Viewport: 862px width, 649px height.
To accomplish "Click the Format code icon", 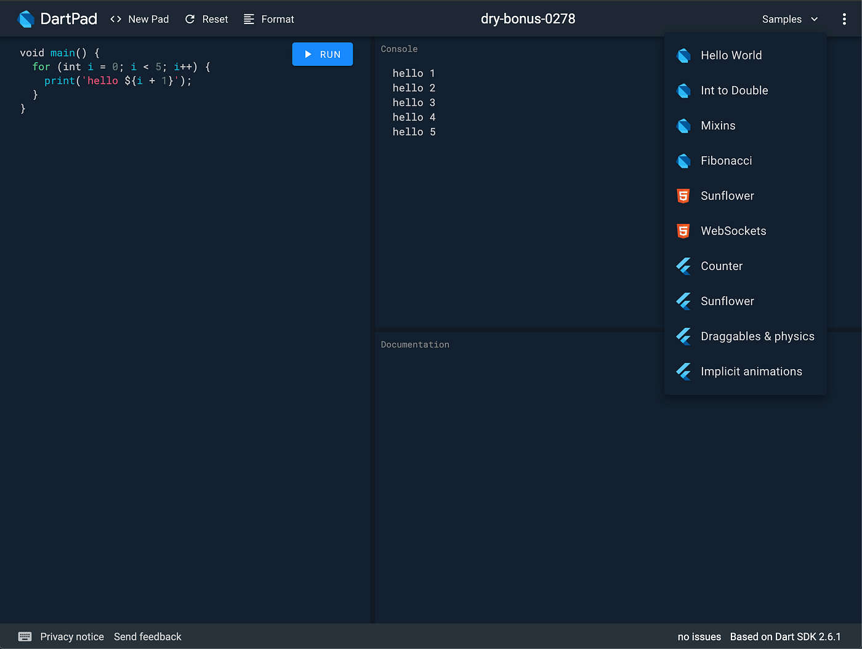I will pos(249,18).
